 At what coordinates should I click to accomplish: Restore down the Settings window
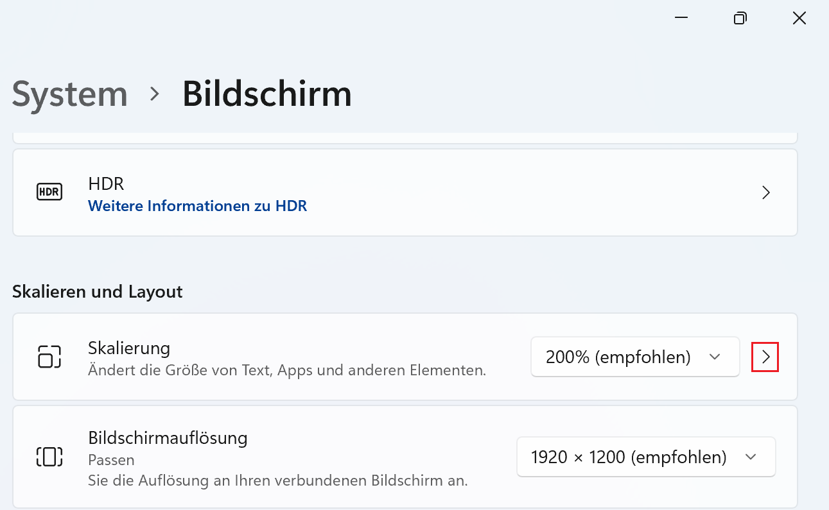[740, 18]
